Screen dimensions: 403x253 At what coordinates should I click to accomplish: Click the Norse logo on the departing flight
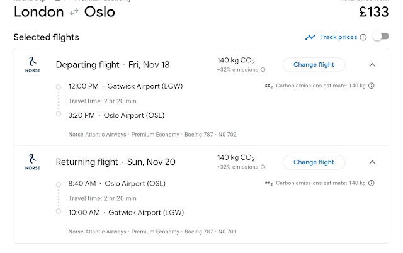33,65
